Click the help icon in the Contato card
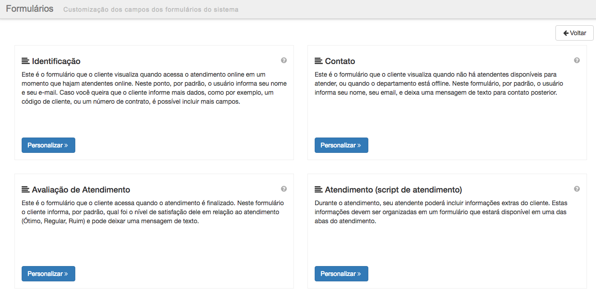The height and width of the screenshot is (294, 596). (x=577, y=60)
